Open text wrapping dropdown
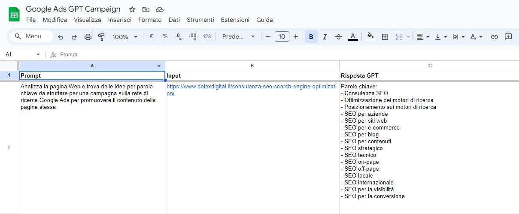This screenshot has width=519, height=214. click(458, 37)
